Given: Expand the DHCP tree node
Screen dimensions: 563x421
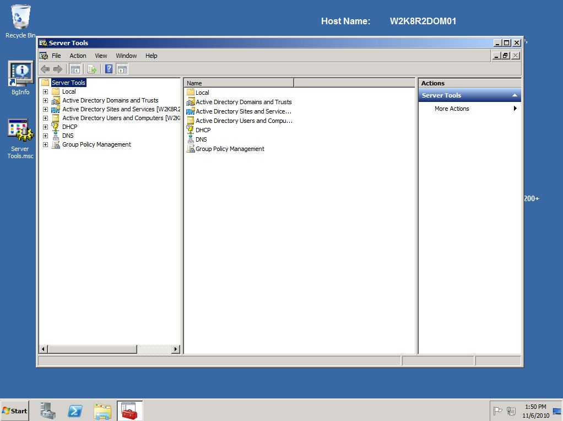Looking at the screenshot, I should point(45,127).
